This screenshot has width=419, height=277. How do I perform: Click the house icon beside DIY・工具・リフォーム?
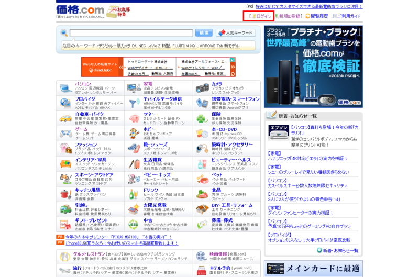tap(202, 209)
